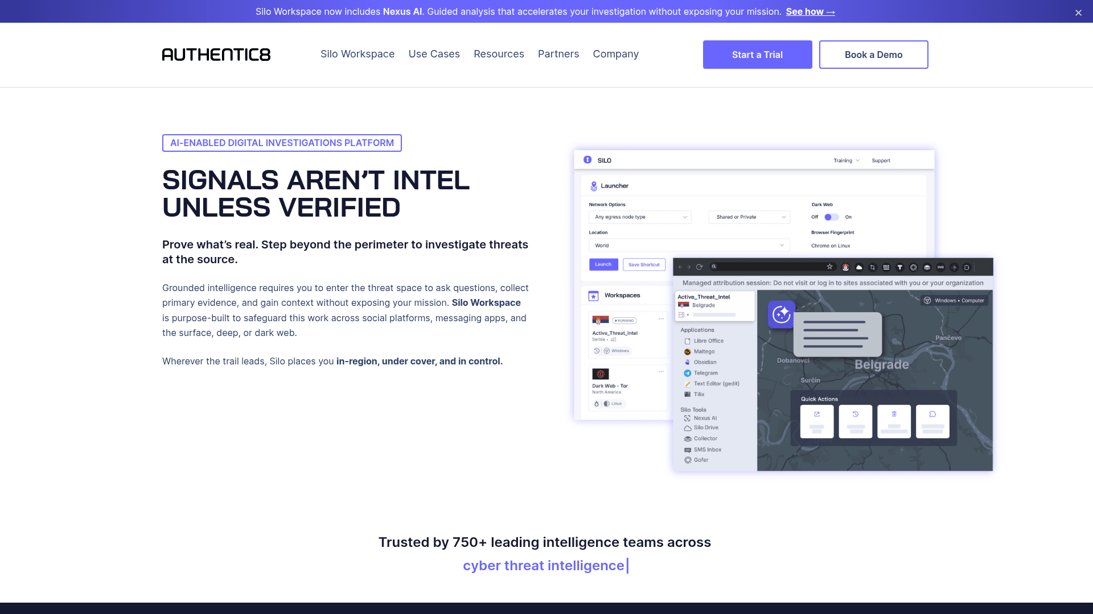This screenshot has width=1093, height=614.
Task: Open Text Editor (gedit) in Applications list
Action: click(712, 384)
